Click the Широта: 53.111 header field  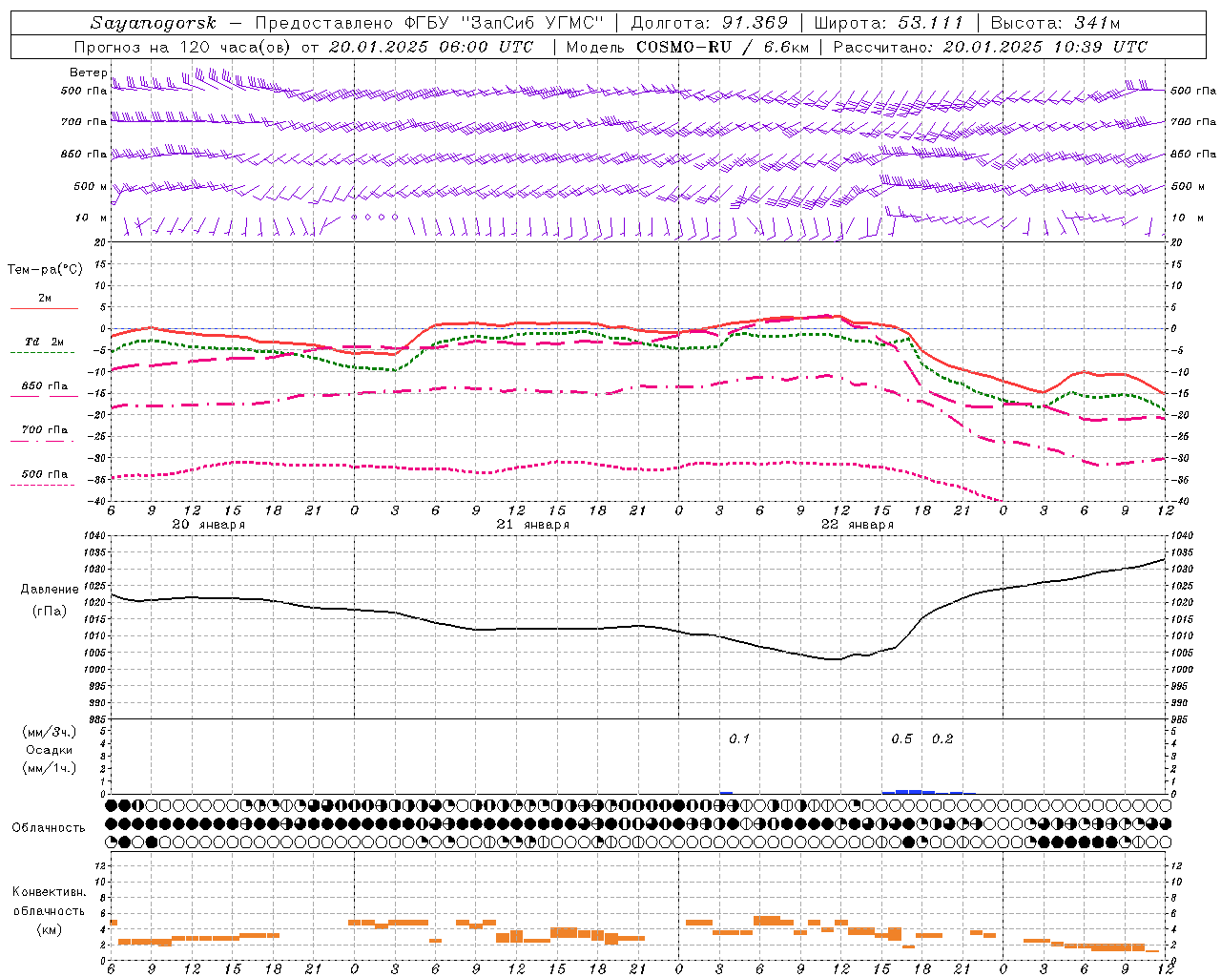coord(889,23)
